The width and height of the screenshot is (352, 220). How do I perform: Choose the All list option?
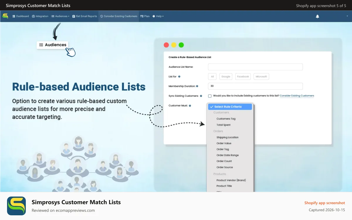pyautogui.click(x=212, y=77)
